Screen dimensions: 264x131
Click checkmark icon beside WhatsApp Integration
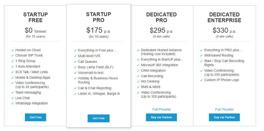[12, 103]
